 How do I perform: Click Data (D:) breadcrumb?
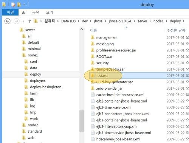(68, 21)
